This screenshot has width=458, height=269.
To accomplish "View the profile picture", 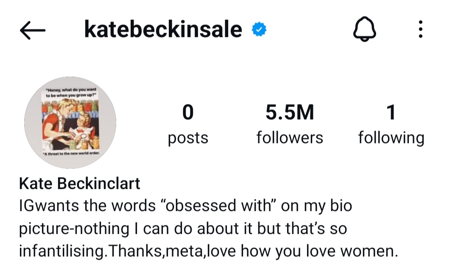I will tap(70, 123).
